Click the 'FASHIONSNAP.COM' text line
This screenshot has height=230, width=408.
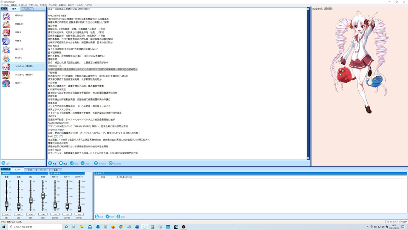(x=59, y=123)
